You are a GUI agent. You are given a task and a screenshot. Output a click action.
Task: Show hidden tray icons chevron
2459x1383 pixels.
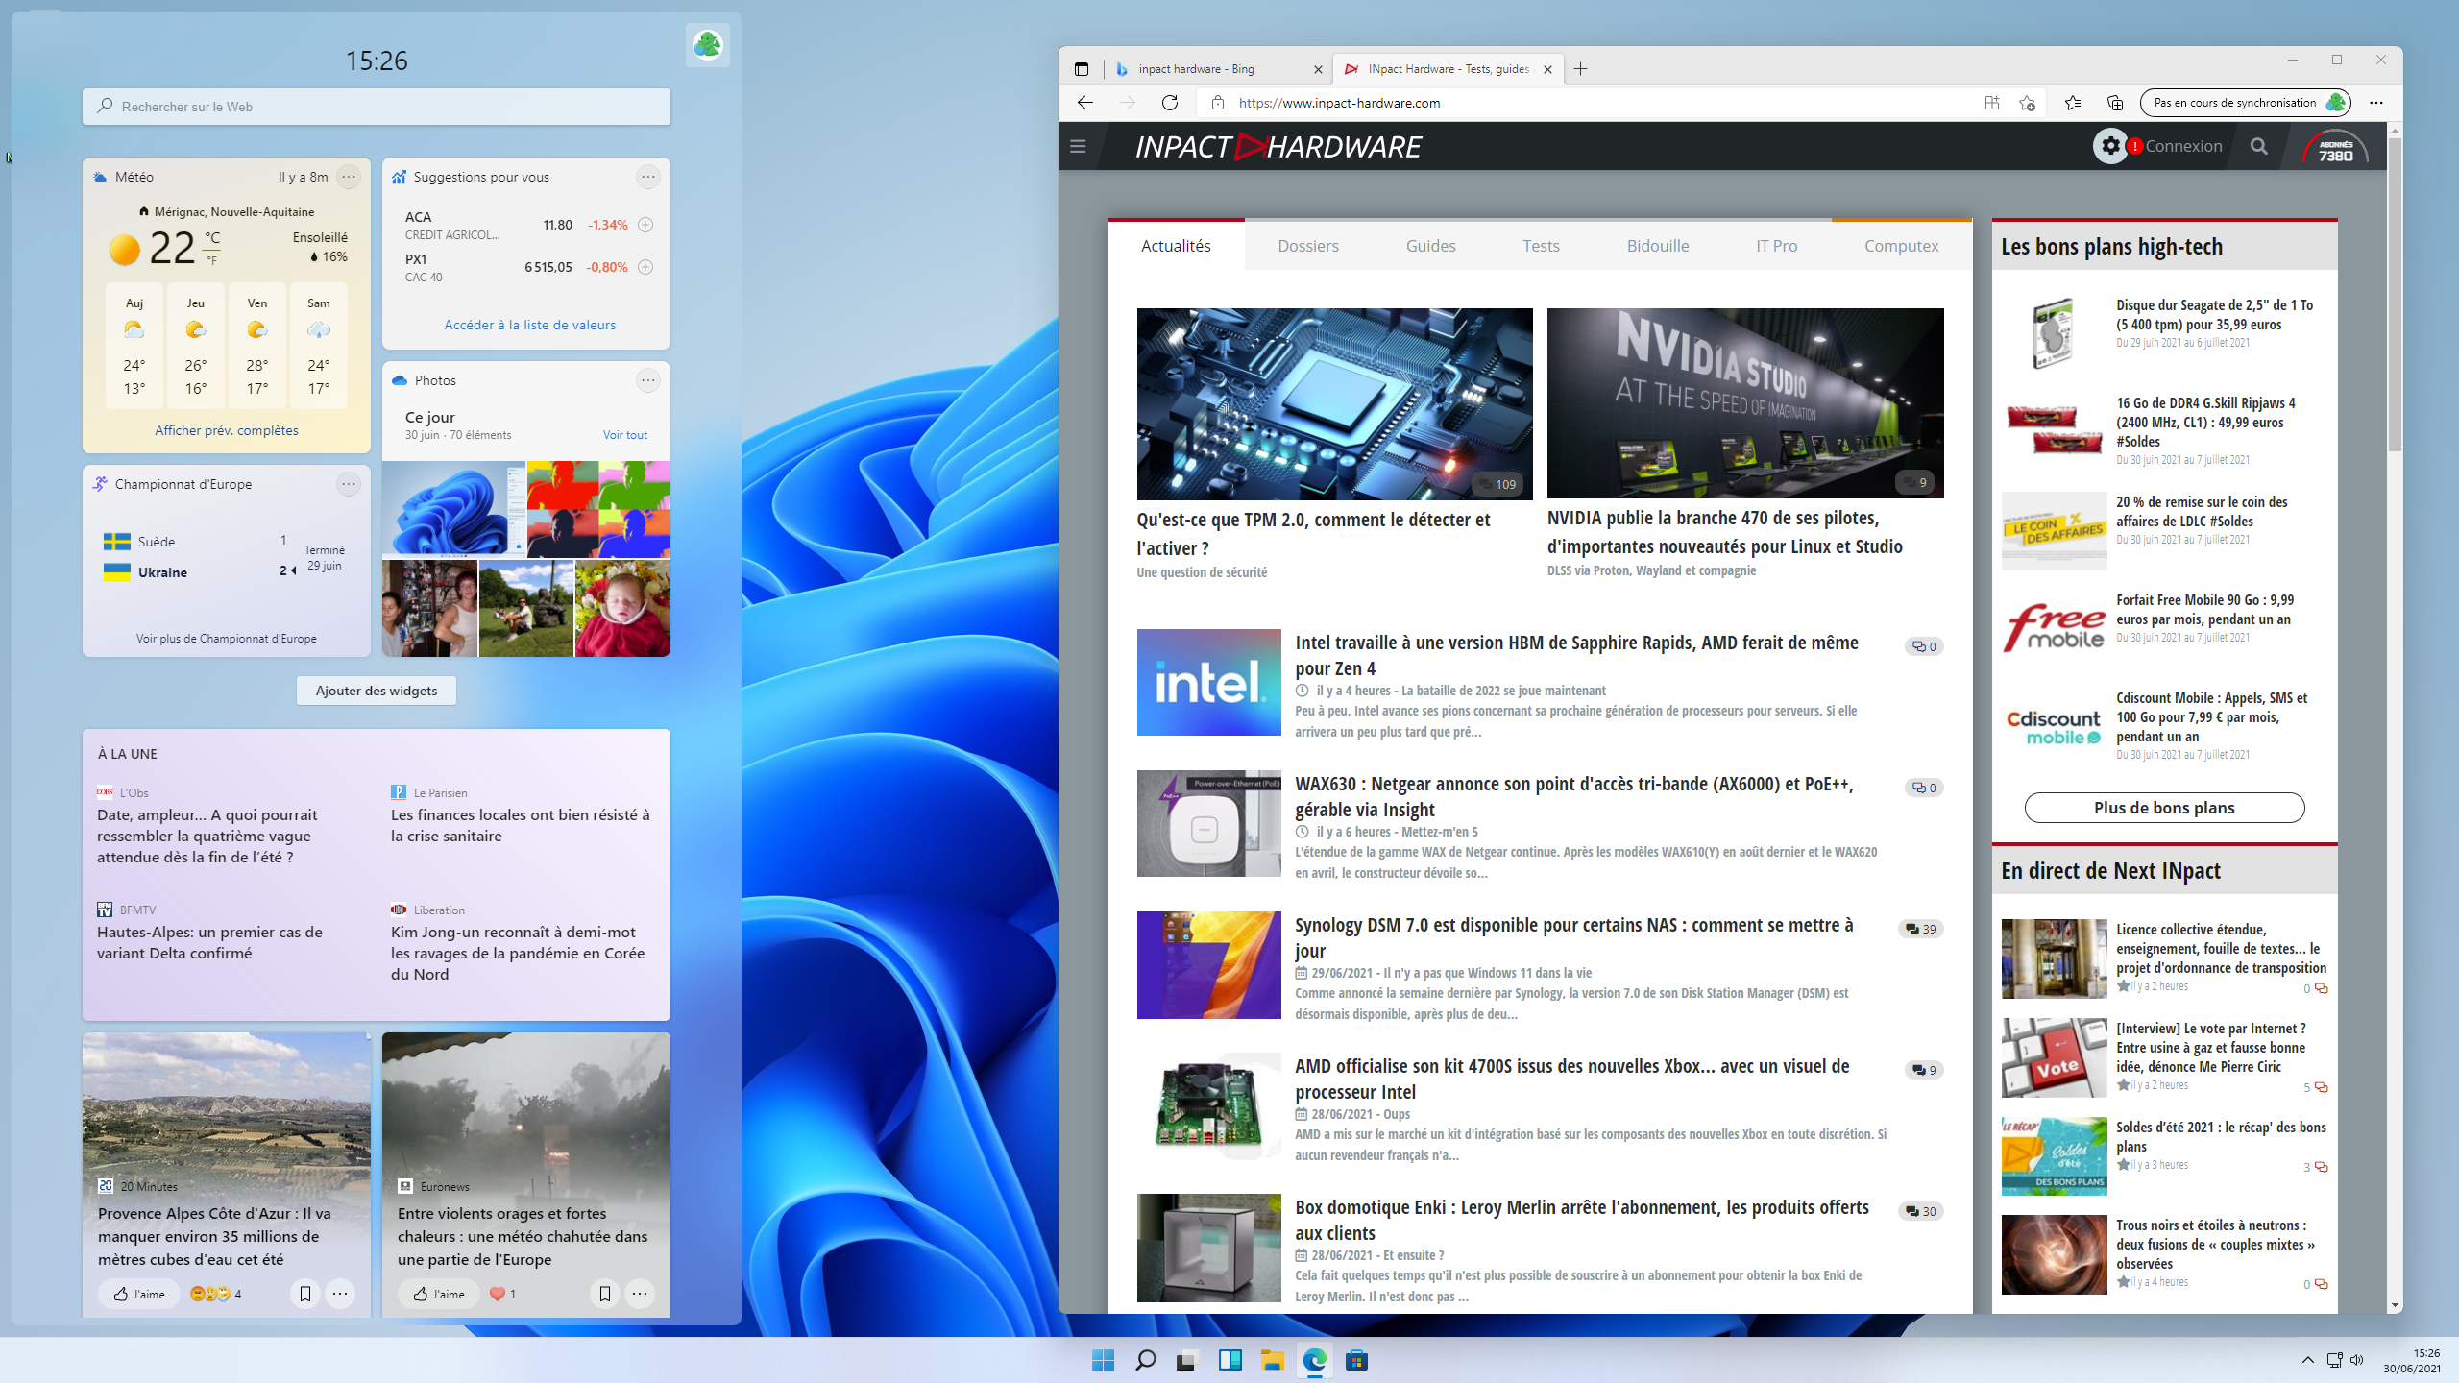point(2307,1360)
